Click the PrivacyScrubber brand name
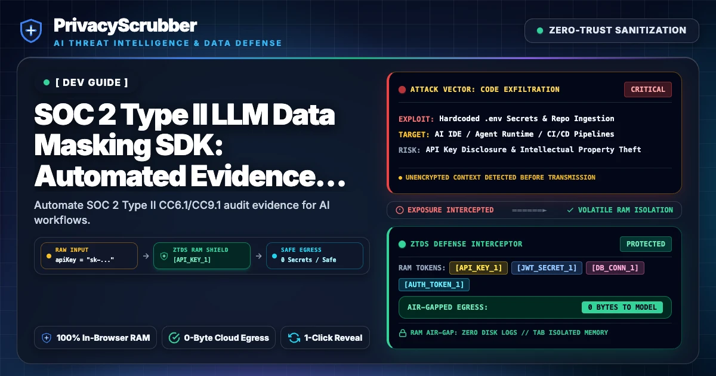 tap(125, 25)
